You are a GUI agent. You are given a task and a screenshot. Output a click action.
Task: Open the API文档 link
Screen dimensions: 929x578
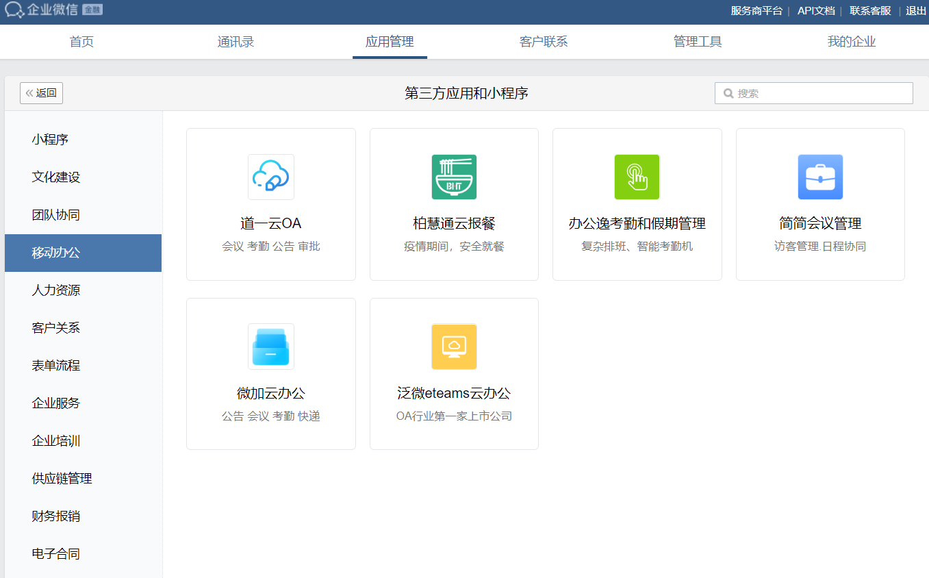pos(816,11)
